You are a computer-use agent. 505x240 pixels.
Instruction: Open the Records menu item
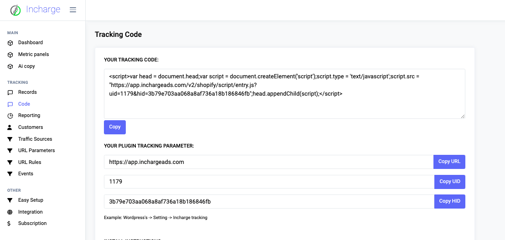27,92
